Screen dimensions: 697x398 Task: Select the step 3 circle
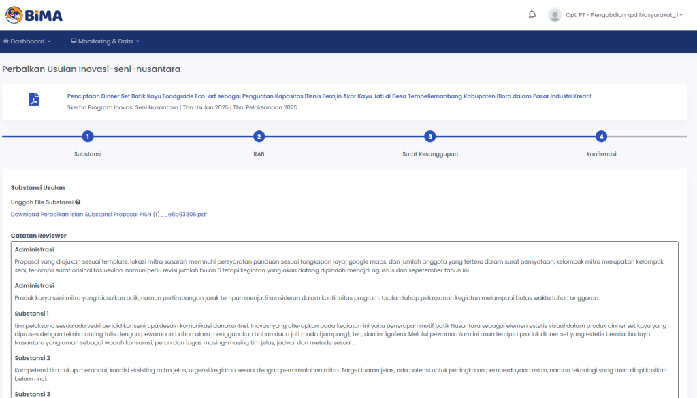429,137
